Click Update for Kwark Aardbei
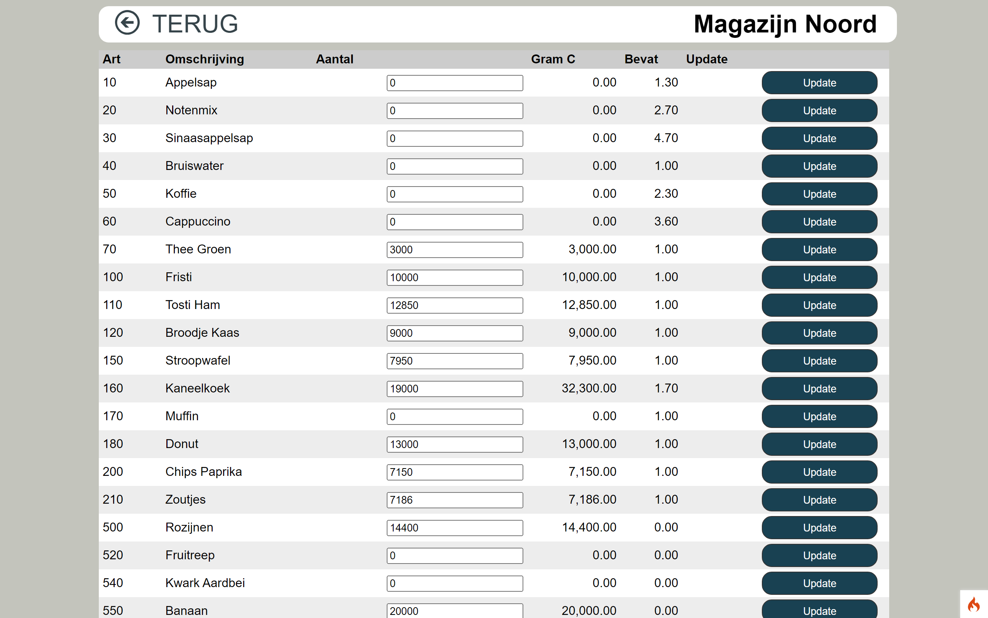The height and width of the screenshot is (618, 988). tap(819, 583)
